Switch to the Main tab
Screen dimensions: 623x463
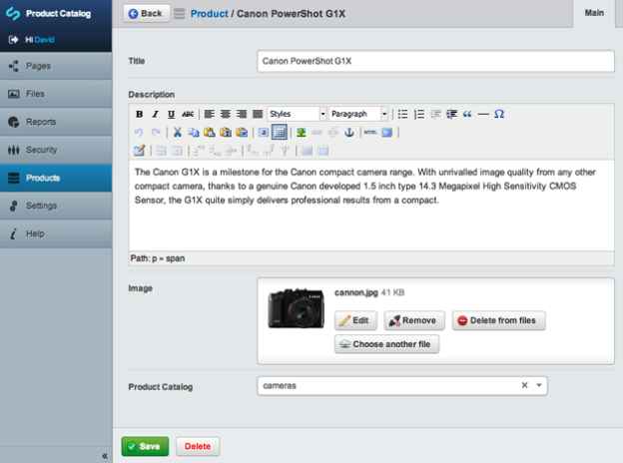(594, 13)
